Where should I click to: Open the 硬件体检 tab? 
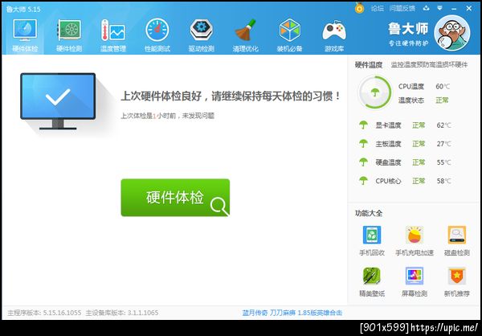[25, 35]
